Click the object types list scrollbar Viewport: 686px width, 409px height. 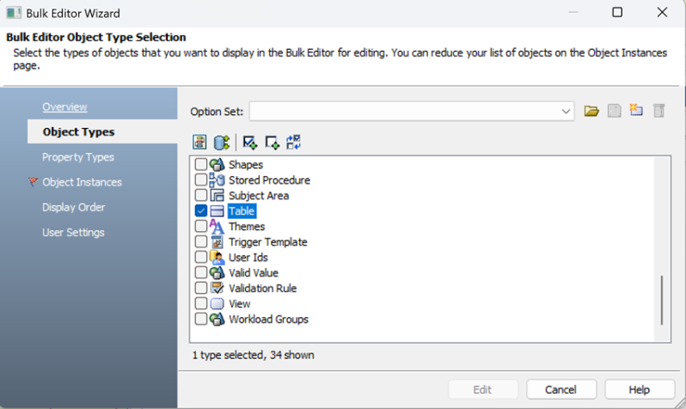pos(661,299)
